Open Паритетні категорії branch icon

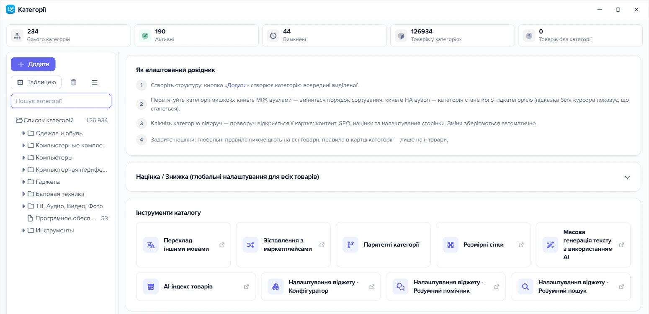click(350, 245)
